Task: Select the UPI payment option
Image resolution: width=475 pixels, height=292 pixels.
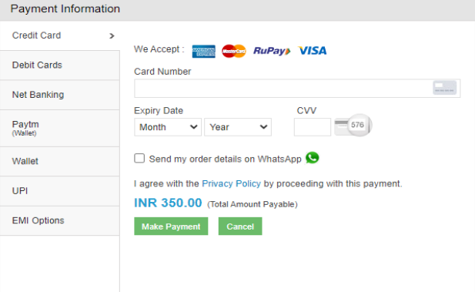Action: 60,191
